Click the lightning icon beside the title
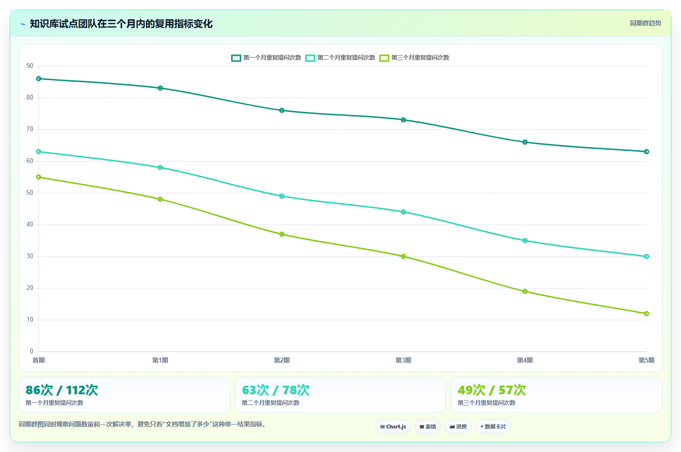This screenshot has width=681, height=452. coord(23,24)
